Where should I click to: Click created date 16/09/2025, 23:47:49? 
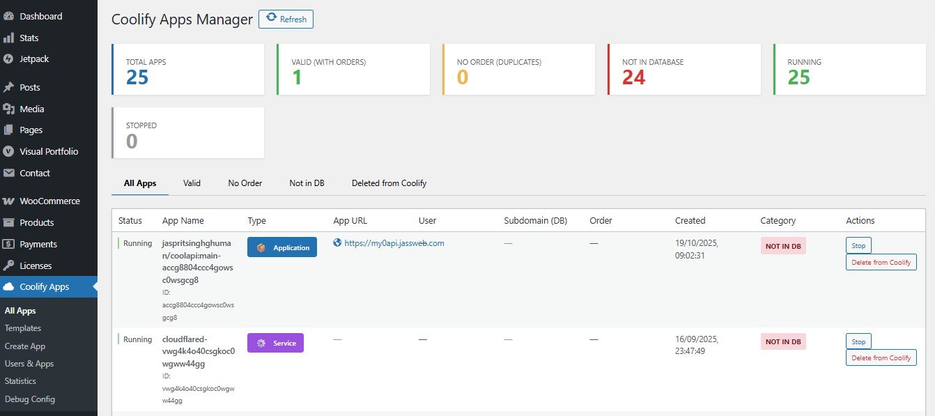[697, 345]
